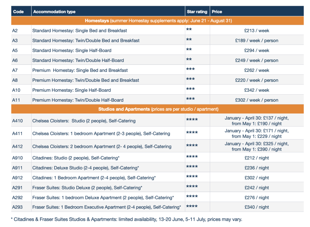Viewport: 310px width, 227px height.
Task: Select Premium Homestay: Twin/Double Bed and Breakfast
Action: tap(86, 80)
